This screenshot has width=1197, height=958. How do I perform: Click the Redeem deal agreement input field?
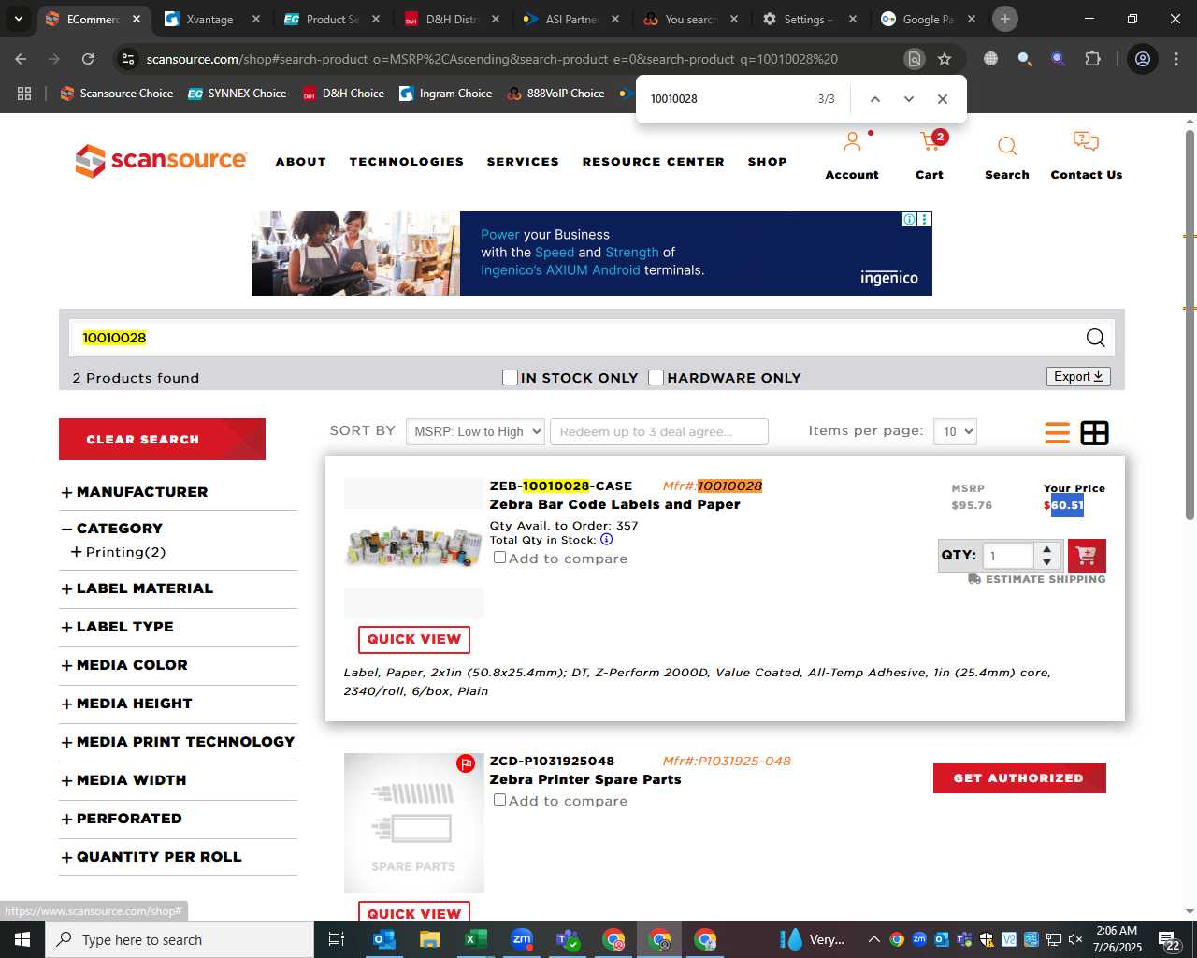659,431
